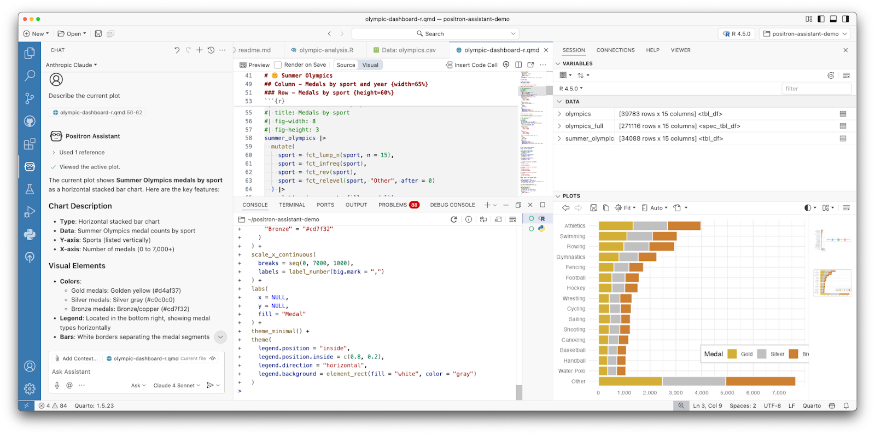The height and width of the screenshot is (435, 875).
Task: Switch editor to Visual mode
Action: point(370,65)
